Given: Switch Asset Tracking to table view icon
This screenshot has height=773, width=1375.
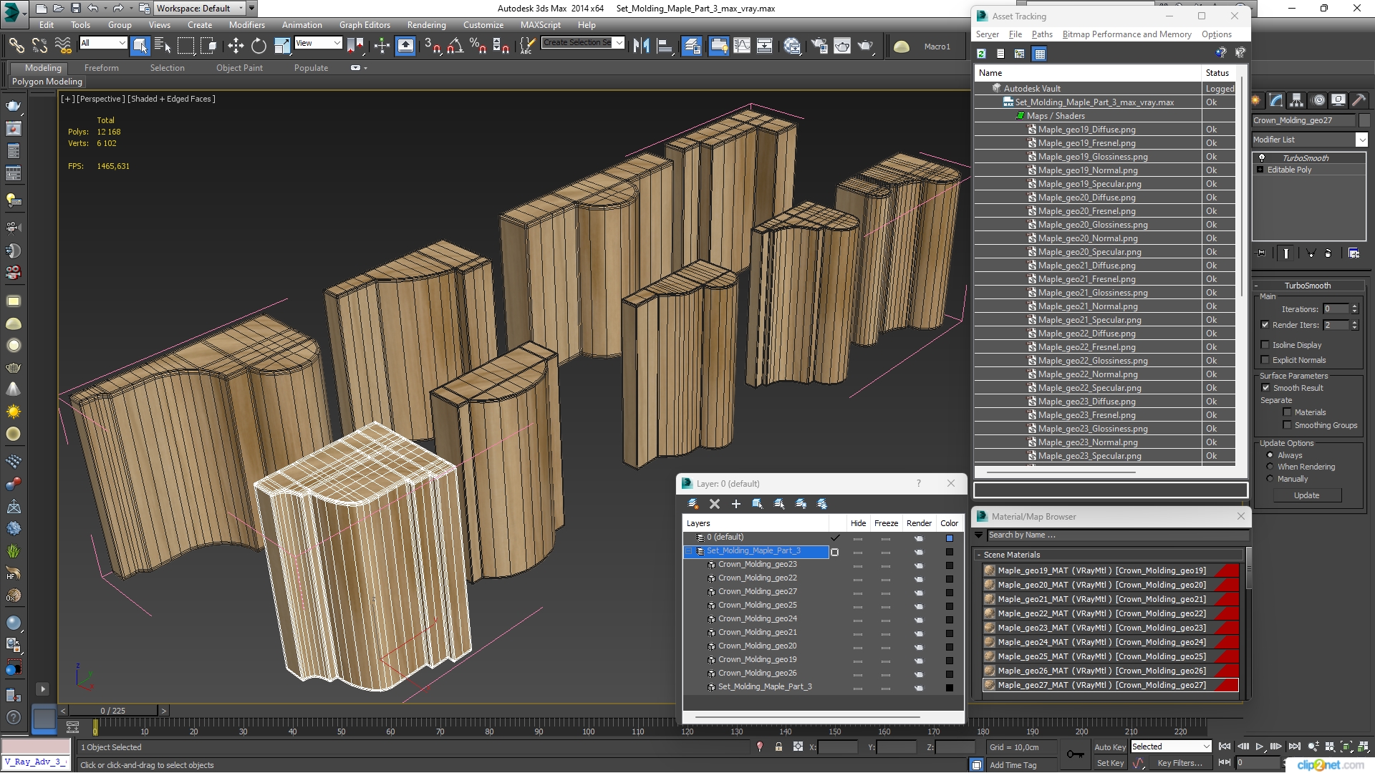Looking at the screenshot, I should 1040,54.
